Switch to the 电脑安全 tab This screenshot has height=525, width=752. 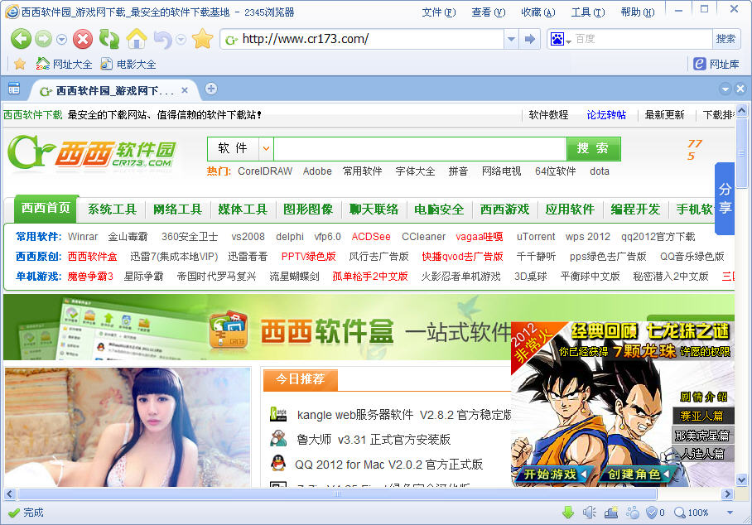(x=439, y=210)
